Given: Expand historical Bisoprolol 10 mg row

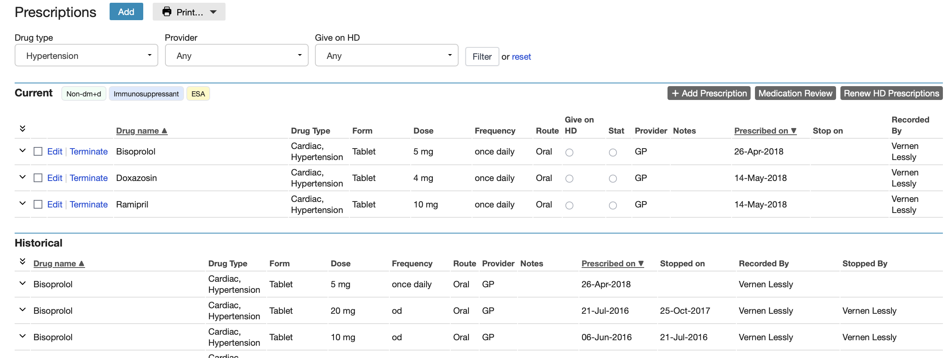Looking at the screenshot, I should coord(23,336).
